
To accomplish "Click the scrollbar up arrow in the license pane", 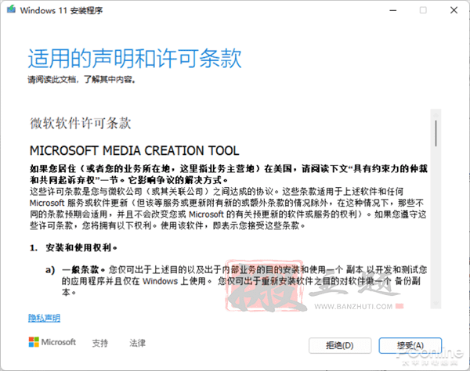I will [436, 115].
